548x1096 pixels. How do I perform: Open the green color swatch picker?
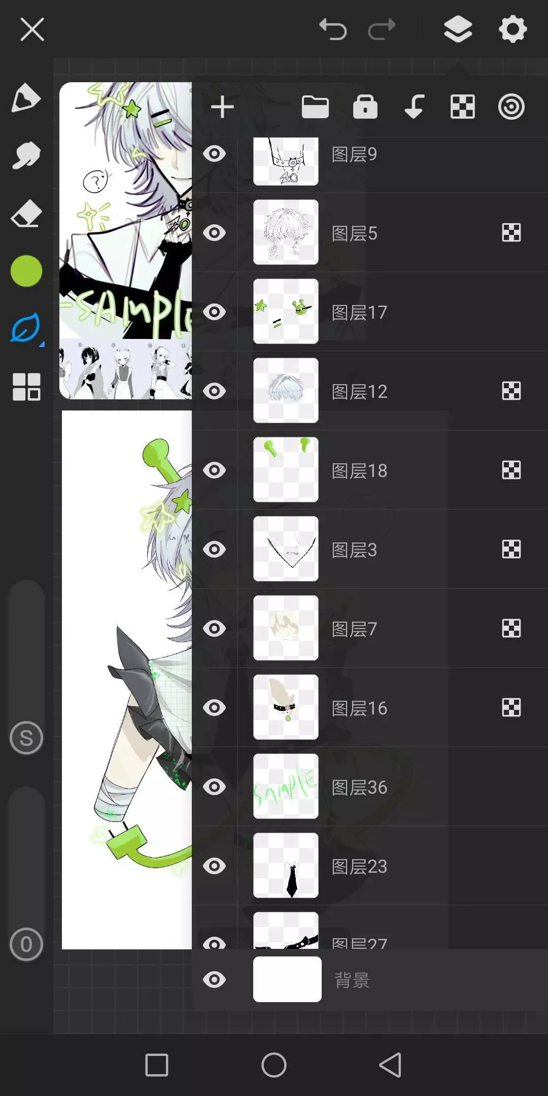coord(26,271)
